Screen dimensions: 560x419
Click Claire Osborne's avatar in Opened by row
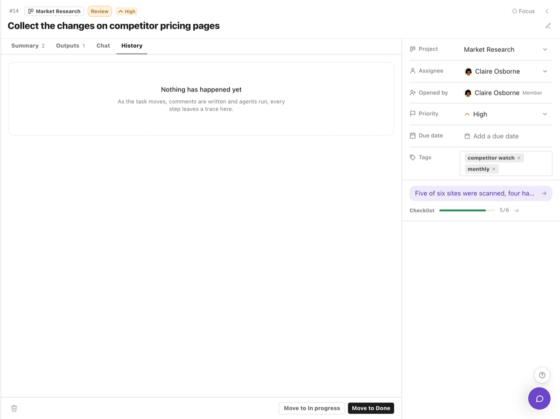[468, 93]
